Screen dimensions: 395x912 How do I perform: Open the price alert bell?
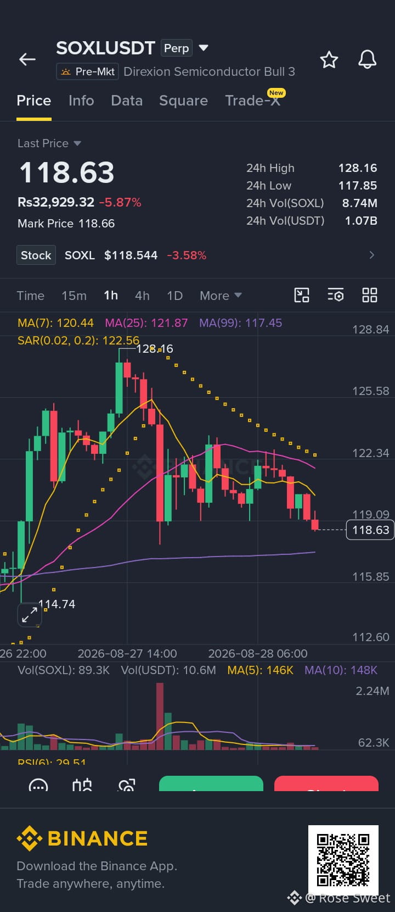click(x=368, y=59)
